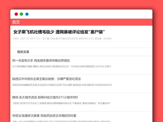Click the publish time 2021-02-08 17:19

point(30,39)
